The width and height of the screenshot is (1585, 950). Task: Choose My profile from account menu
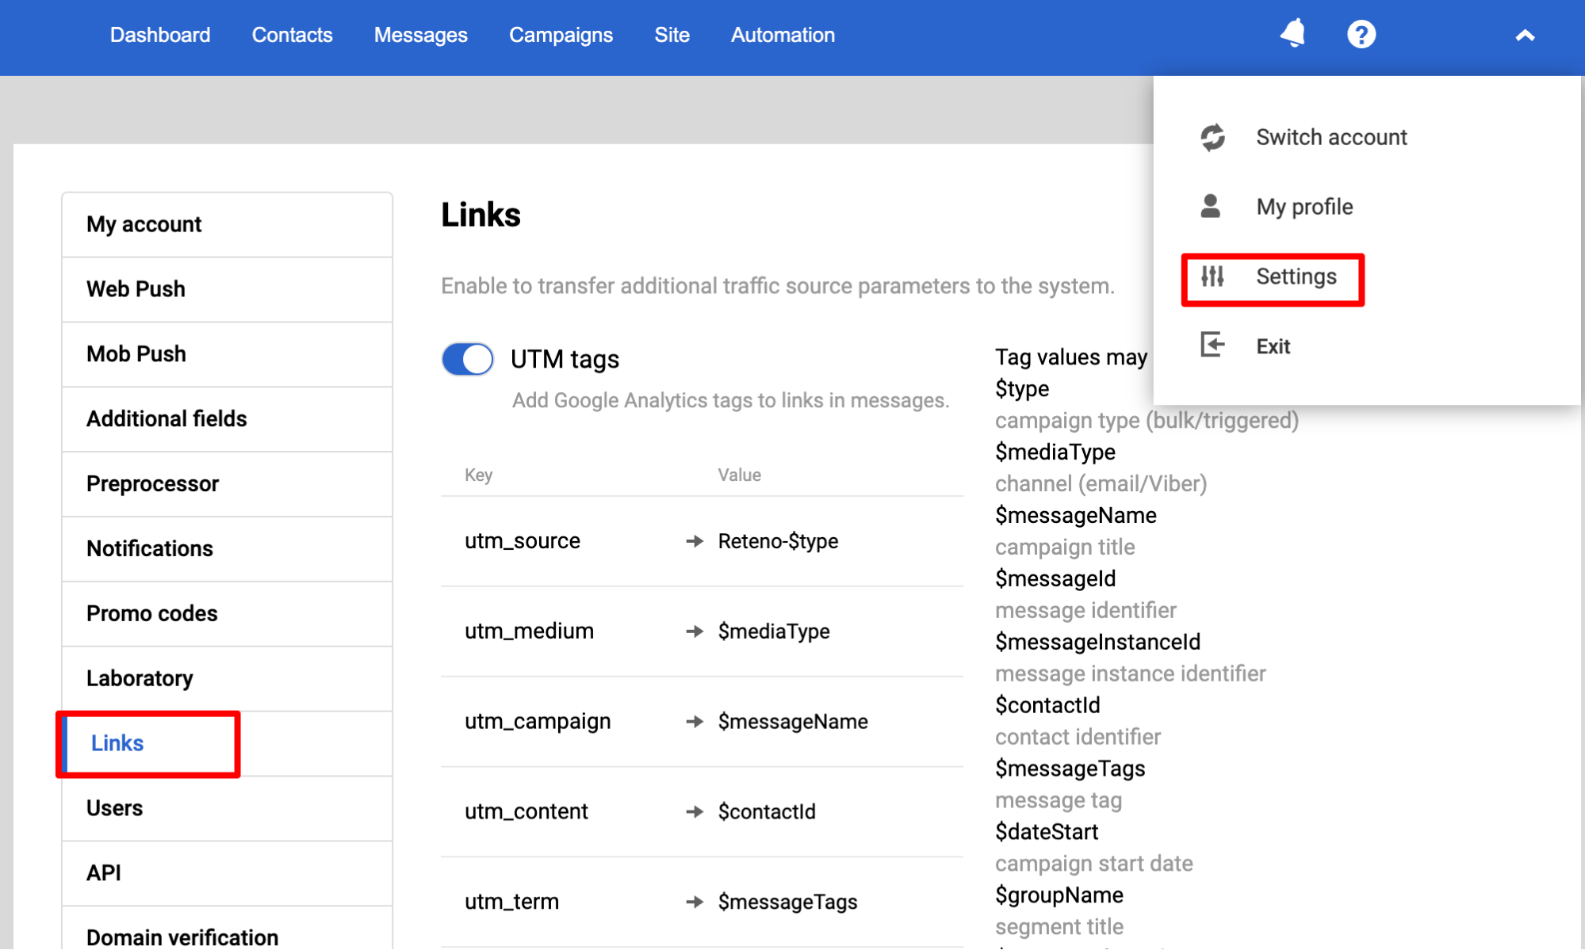coord(1304,207)
